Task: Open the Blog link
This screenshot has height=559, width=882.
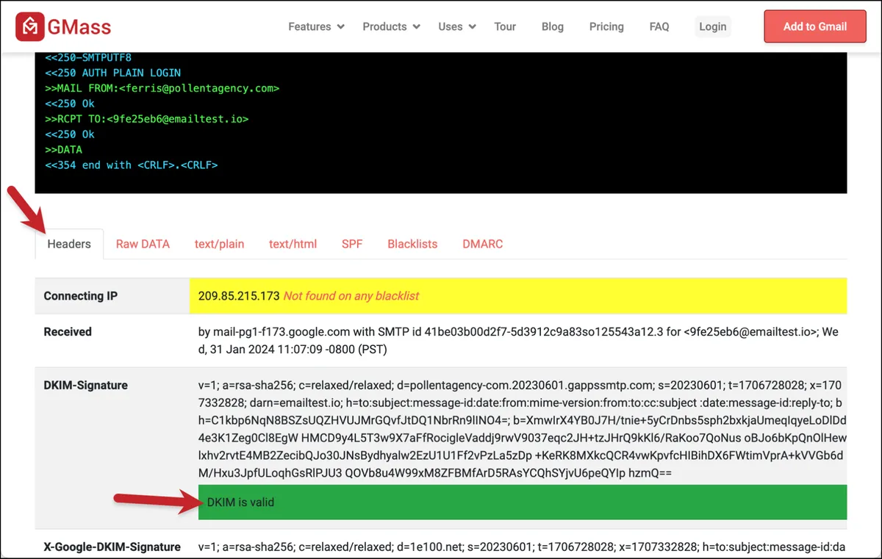Action: (x=553, y=26)
